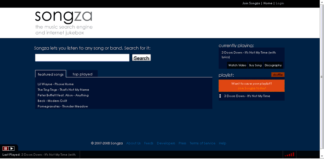Play Pomegranates - Thunder Meadow
Viewport: 324px width, 159px height.
63,106
